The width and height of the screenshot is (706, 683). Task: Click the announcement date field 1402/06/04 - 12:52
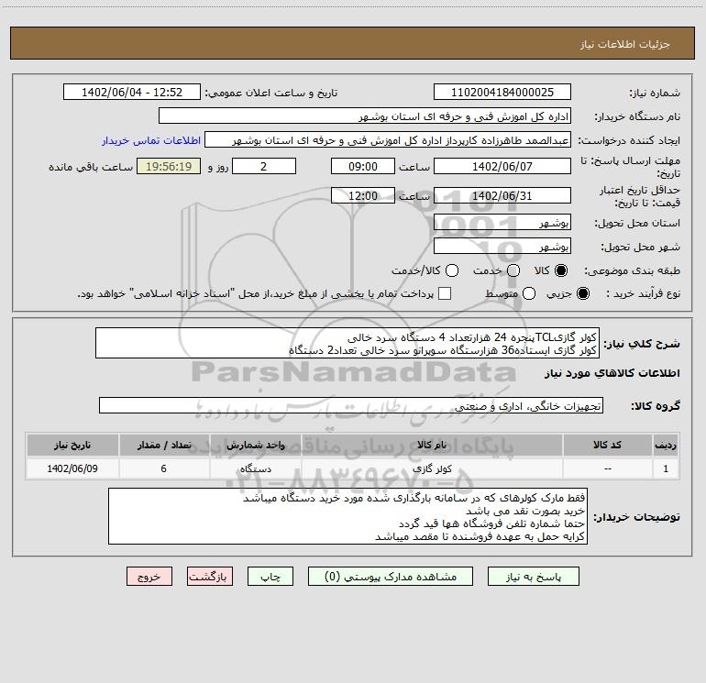[x=132, y=93]
